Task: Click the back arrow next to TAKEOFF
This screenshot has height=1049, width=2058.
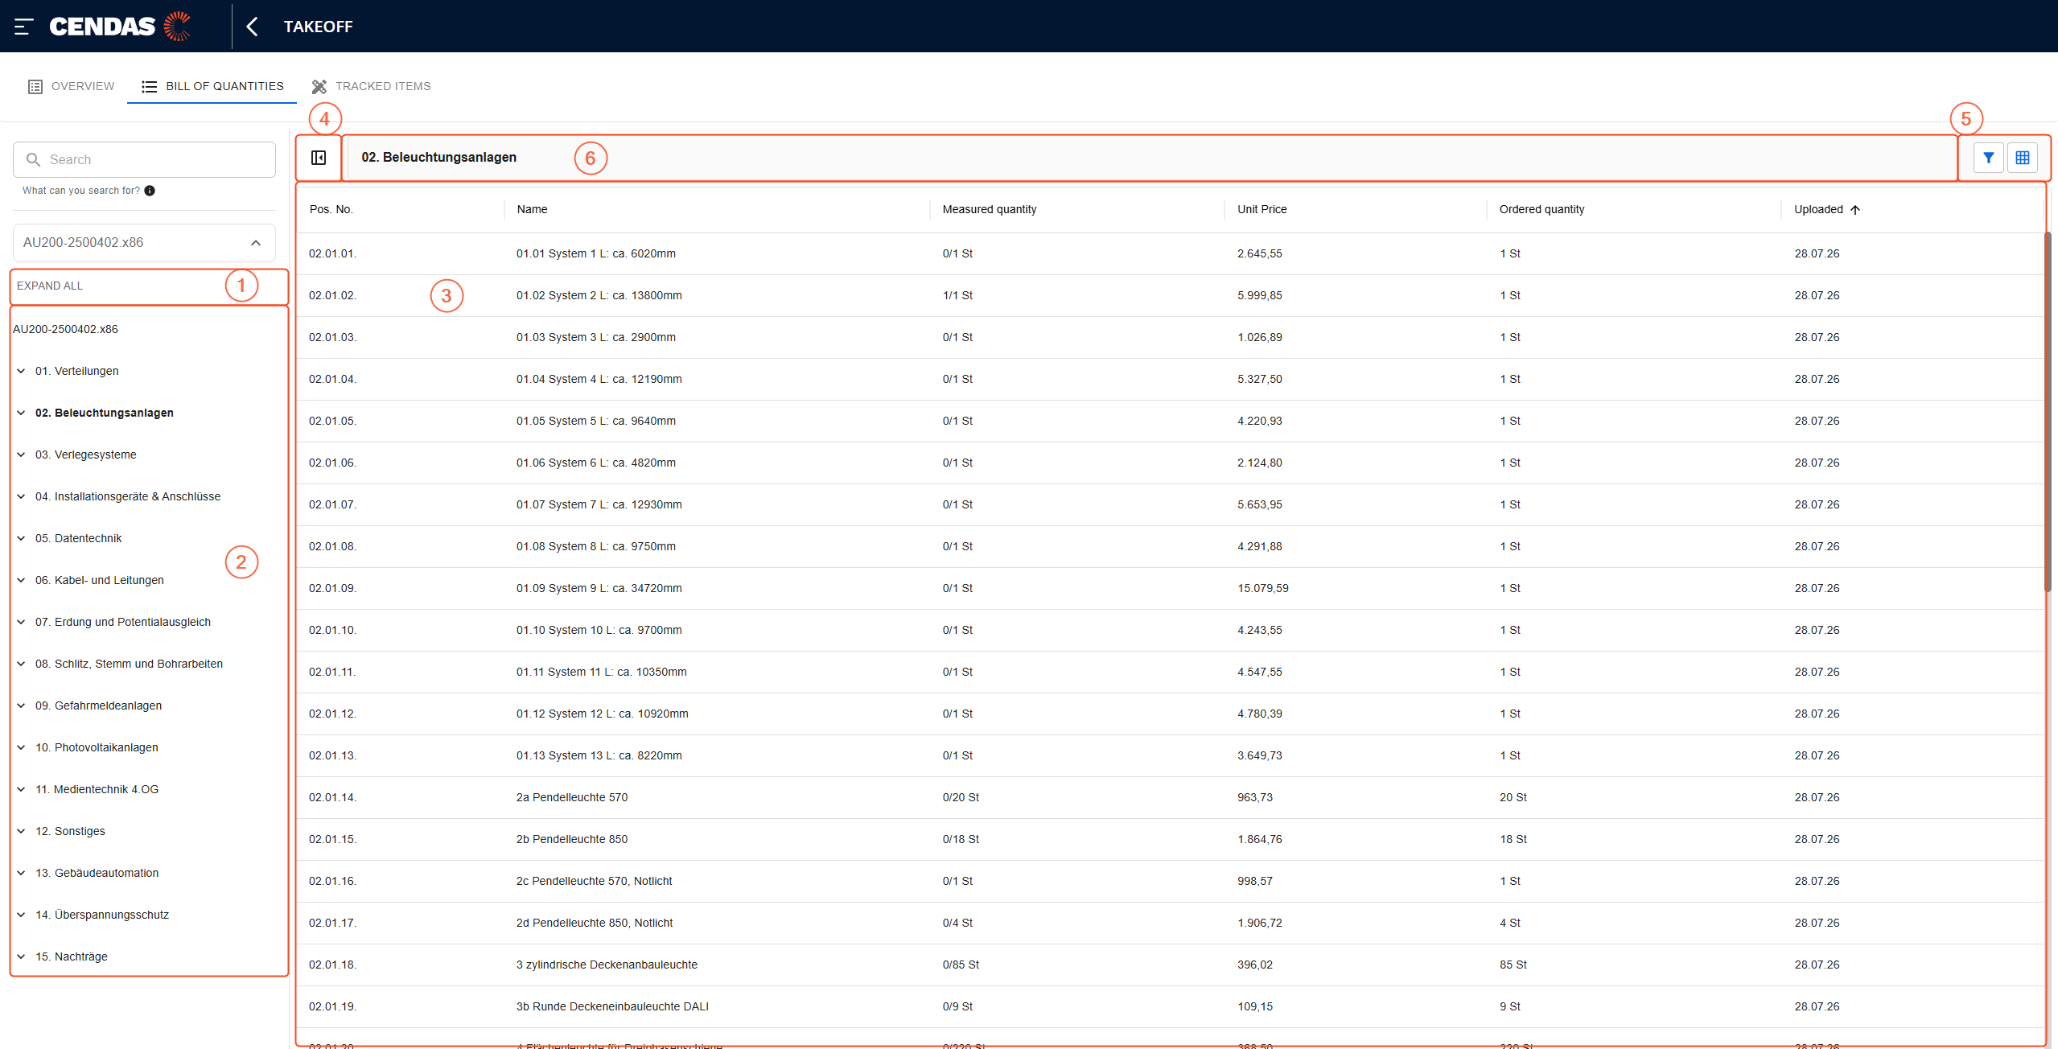Action: click(252, 27)
